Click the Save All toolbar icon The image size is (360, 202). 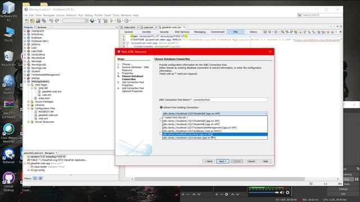(44, 21)
